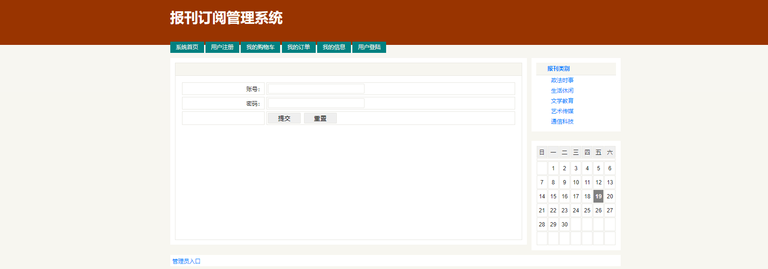Screen dimensions: 768x269
Task: Focus the 密码 input field
Action: (316, 103)
